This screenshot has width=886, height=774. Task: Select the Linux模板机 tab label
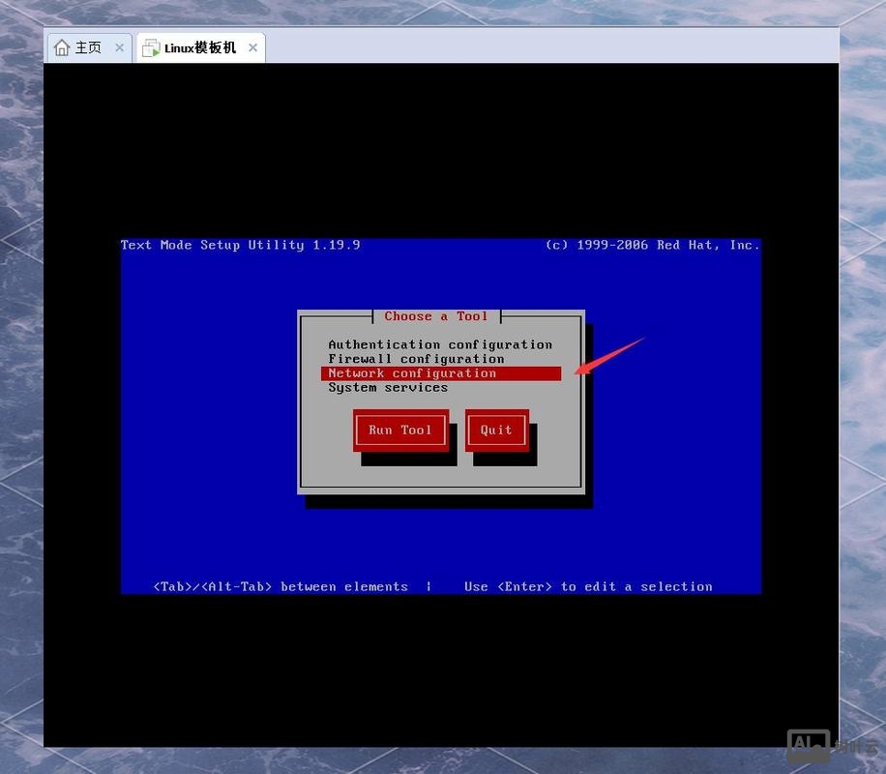200,47
